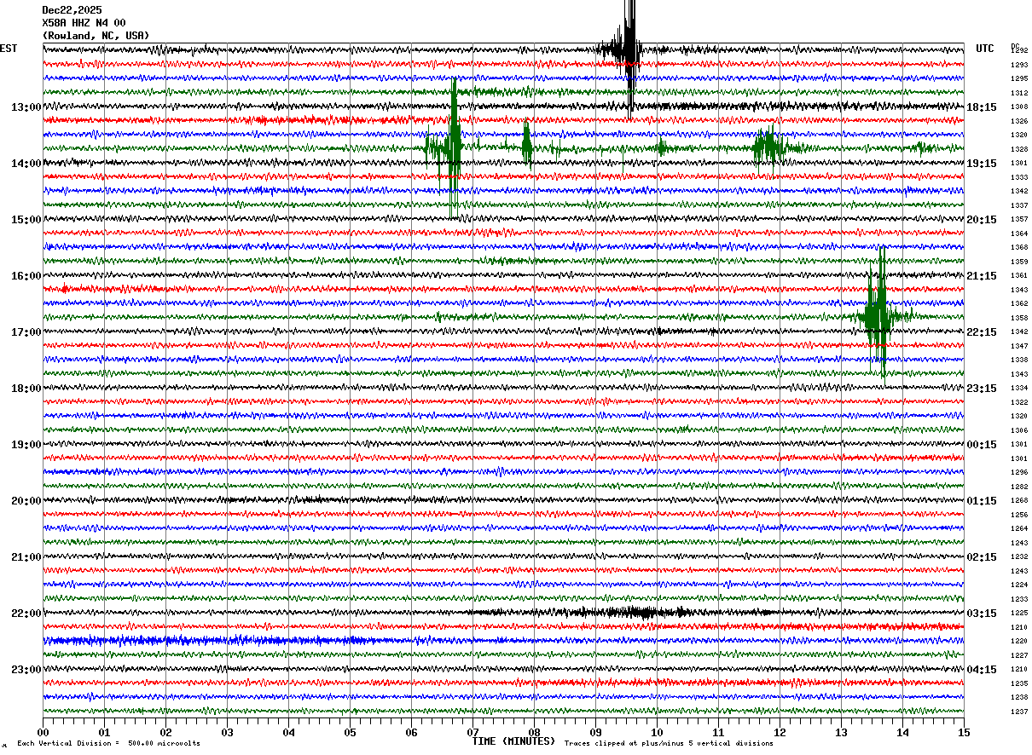The image size is (1032, 755).
Task: Click the EST timezone header
Action: [9, 49]
